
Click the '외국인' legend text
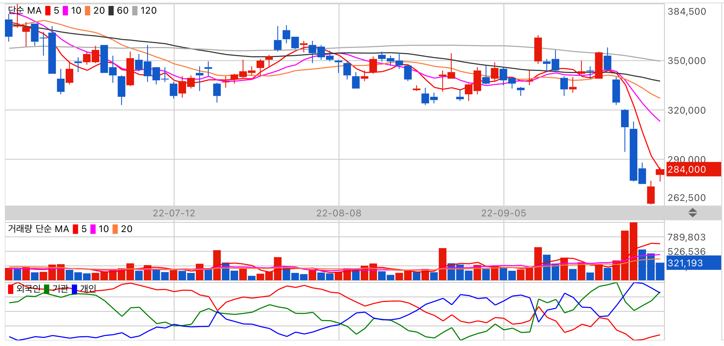pyautogui.click(x=28, y=289)
